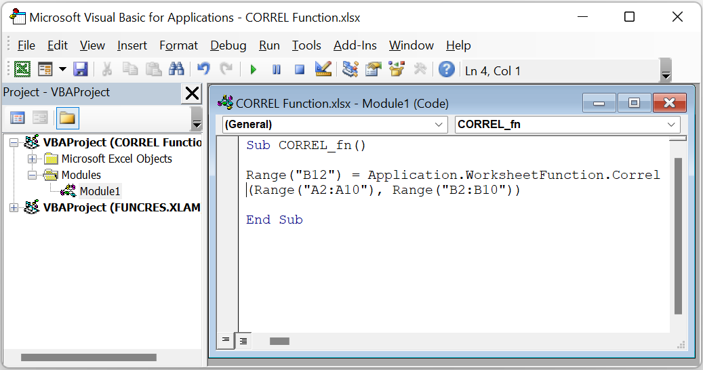Click code window vertical scrollbar thumb
The height and width of the screenshot is (370, 703).
pyautogui.click(x=678, y=236)
